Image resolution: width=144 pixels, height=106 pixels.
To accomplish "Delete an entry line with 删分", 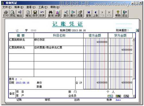I will 73,14.
